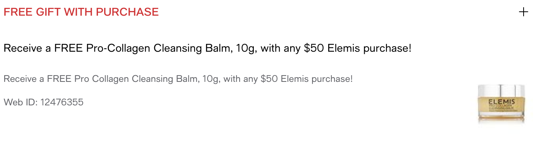The height and width of the screenshot is (141, 542).
Task: Click the gray offer description sentence
Action: [178, 79]
